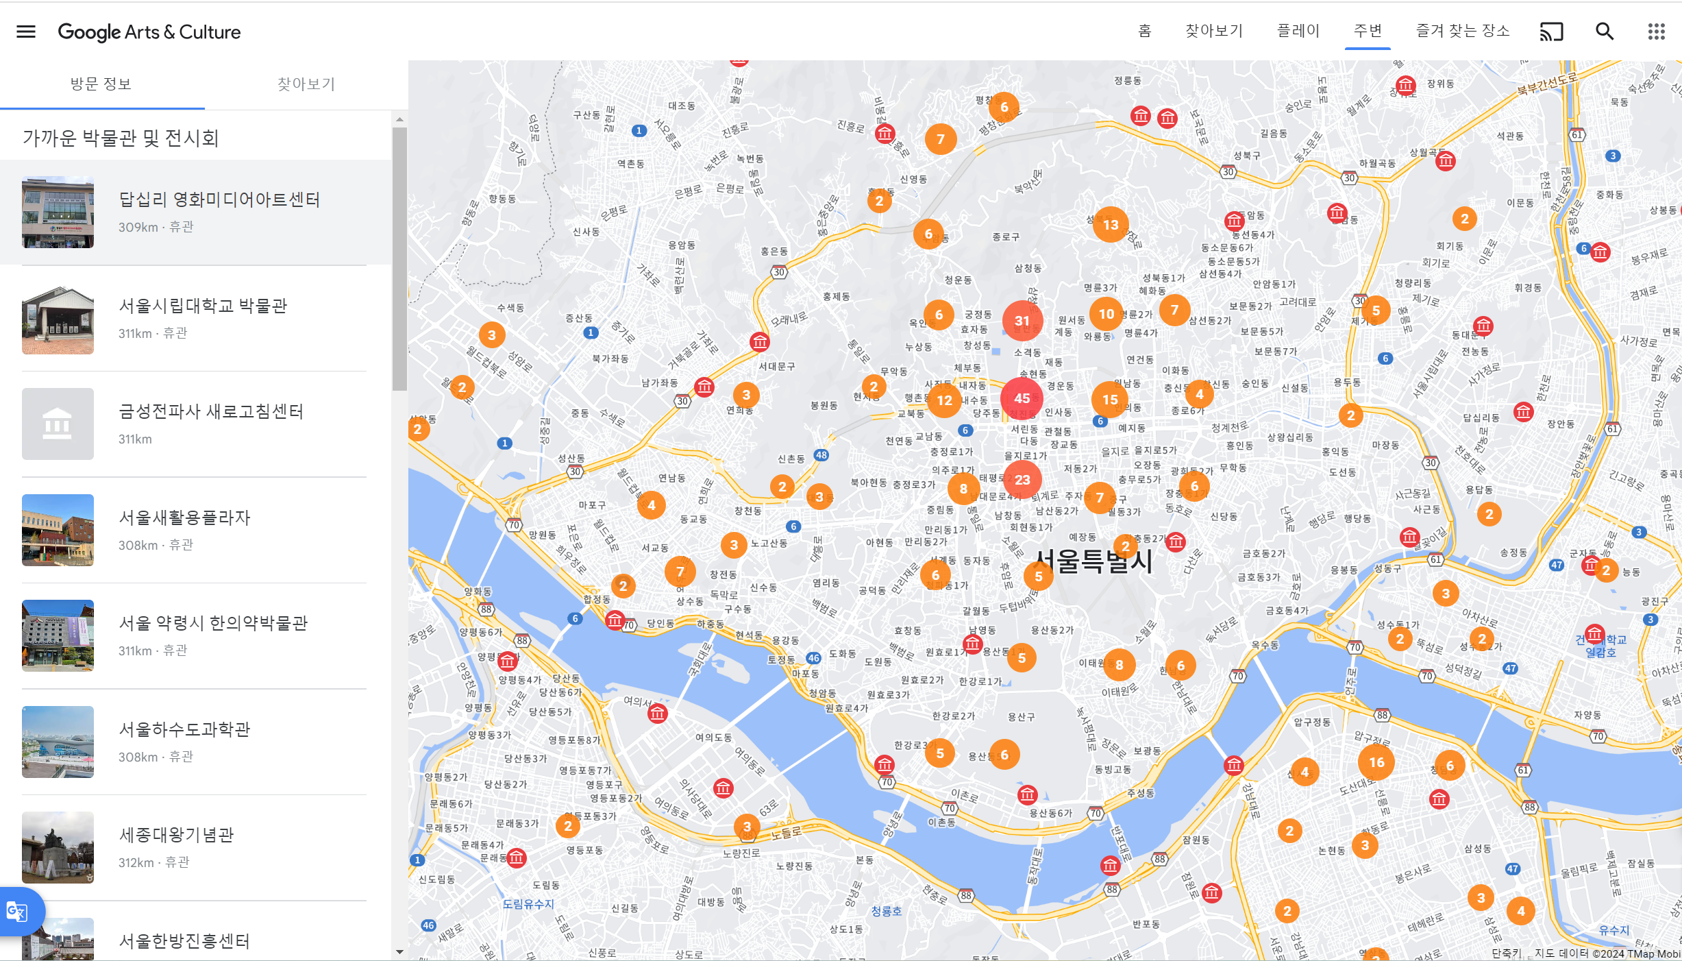
Task: Open the Google Arts & Culture logo
Action: pos(149,32)
